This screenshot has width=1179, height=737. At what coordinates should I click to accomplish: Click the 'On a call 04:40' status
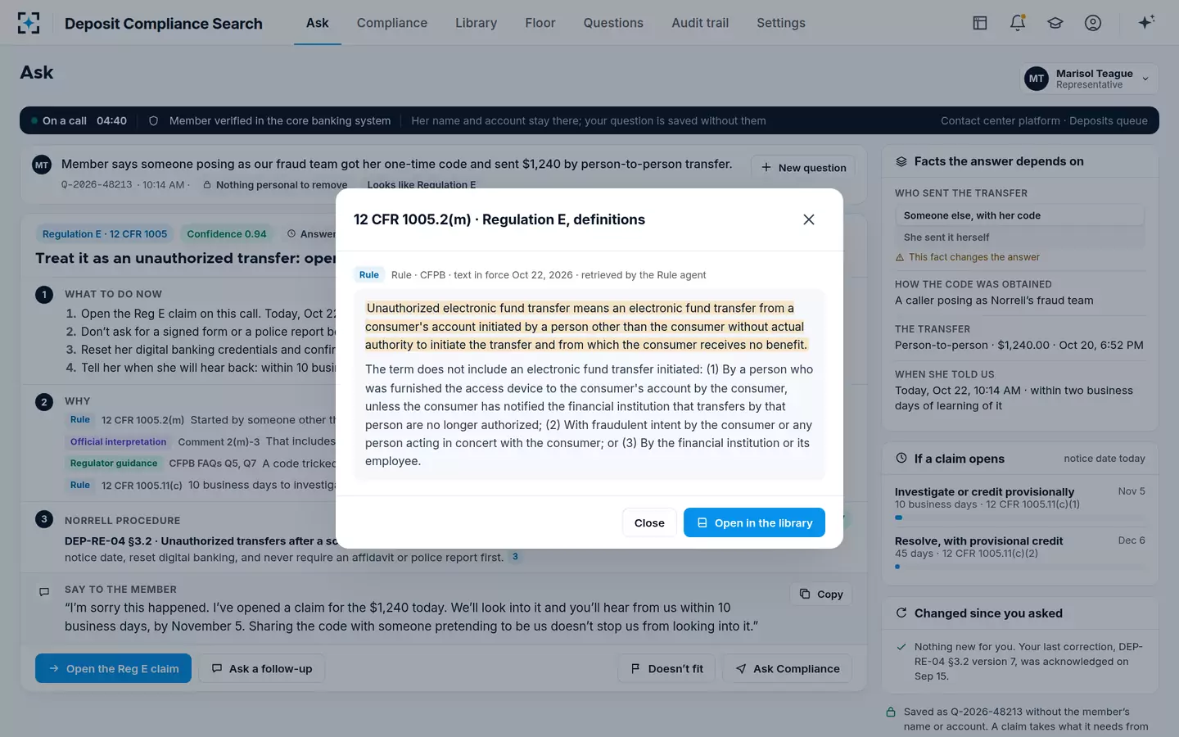coord(79,120)
